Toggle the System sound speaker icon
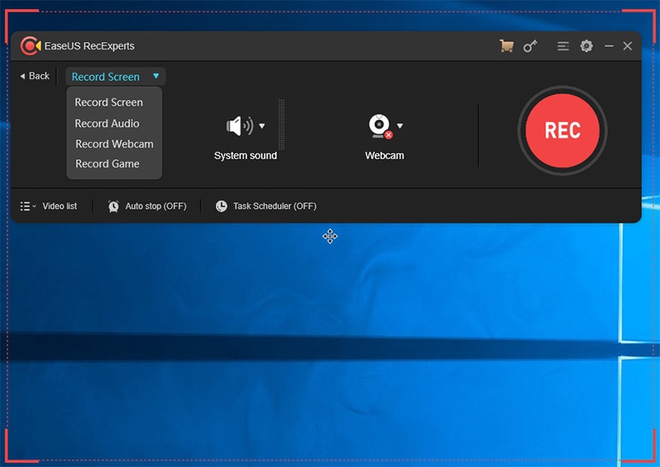660x467 pixels. [239, 125]
